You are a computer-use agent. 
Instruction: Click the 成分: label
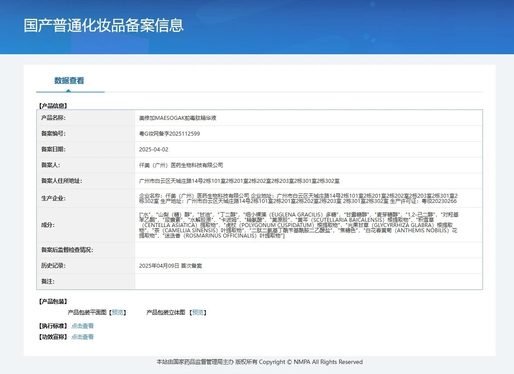click(48, 225)
